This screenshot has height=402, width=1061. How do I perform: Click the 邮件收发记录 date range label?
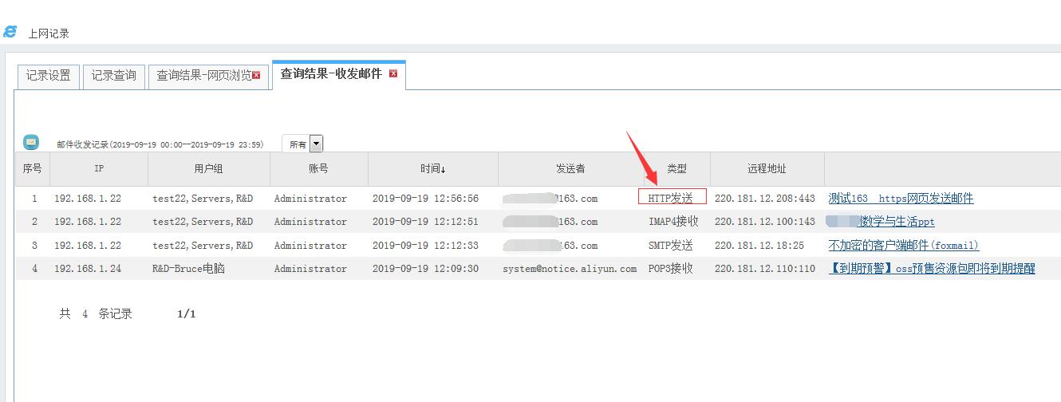[160, 145]
